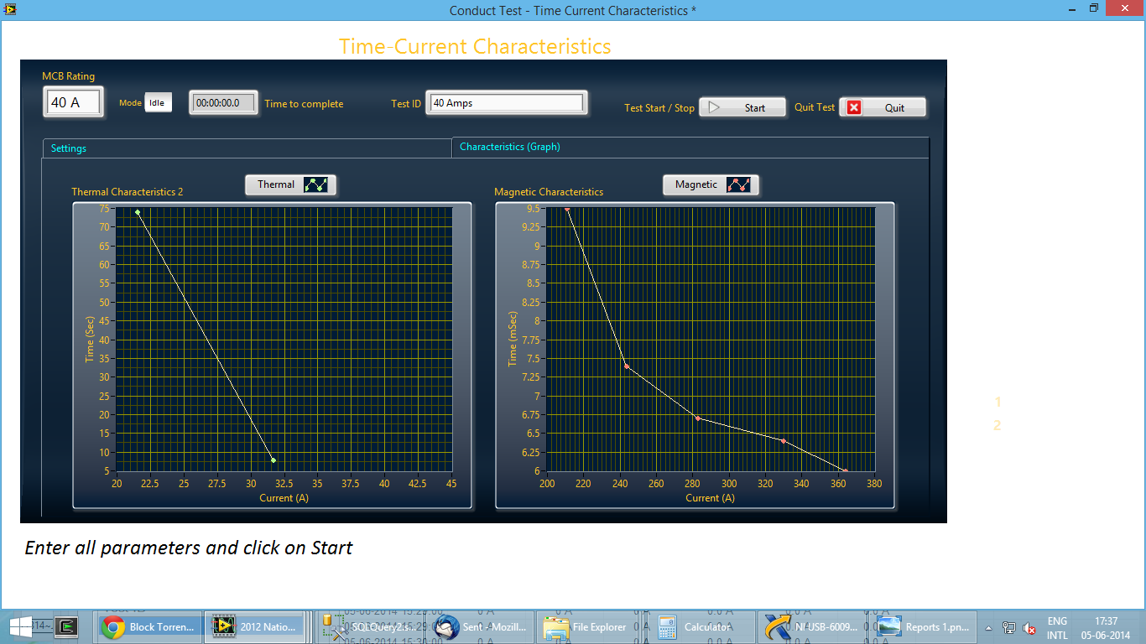Open Chrome from the taskbar

(149, 626)
